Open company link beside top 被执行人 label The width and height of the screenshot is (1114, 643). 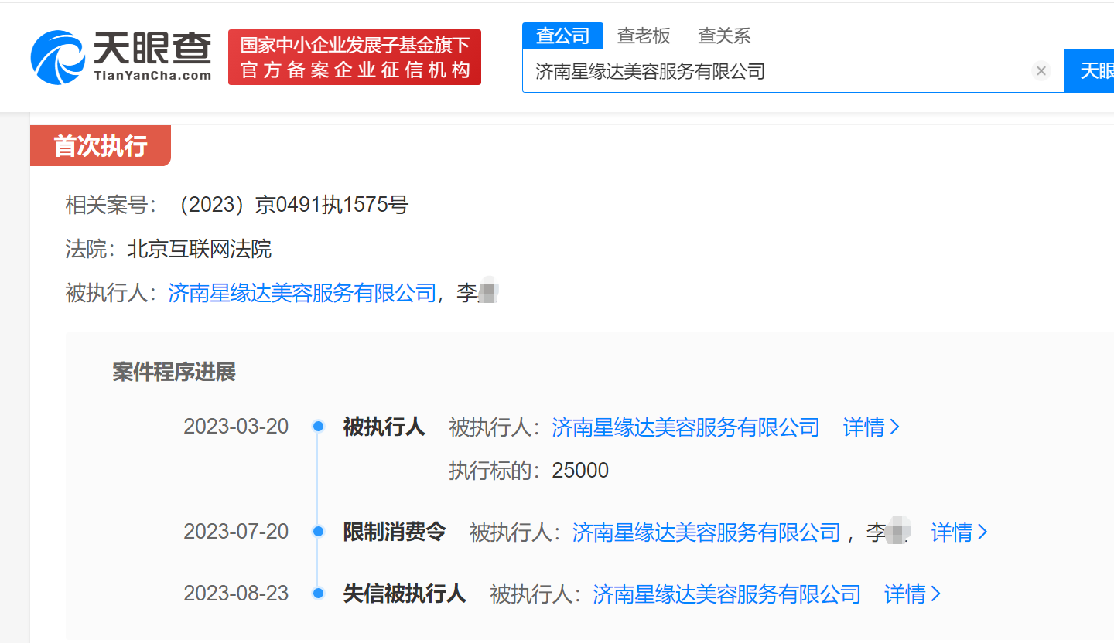click(x=302, y=294)
